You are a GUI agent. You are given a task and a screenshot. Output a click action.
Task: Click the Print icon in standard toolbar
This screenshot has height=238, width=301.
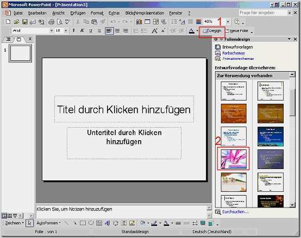pos(51,22)
